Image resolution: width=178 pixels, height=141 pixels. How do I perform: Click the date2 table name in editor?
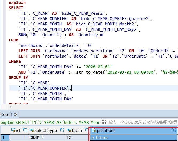point(80,56)
